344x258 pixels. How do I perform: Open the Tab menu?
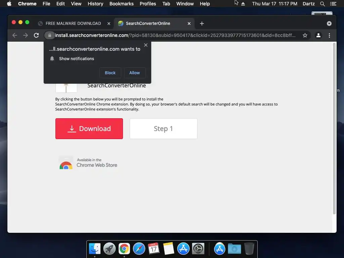166,4
